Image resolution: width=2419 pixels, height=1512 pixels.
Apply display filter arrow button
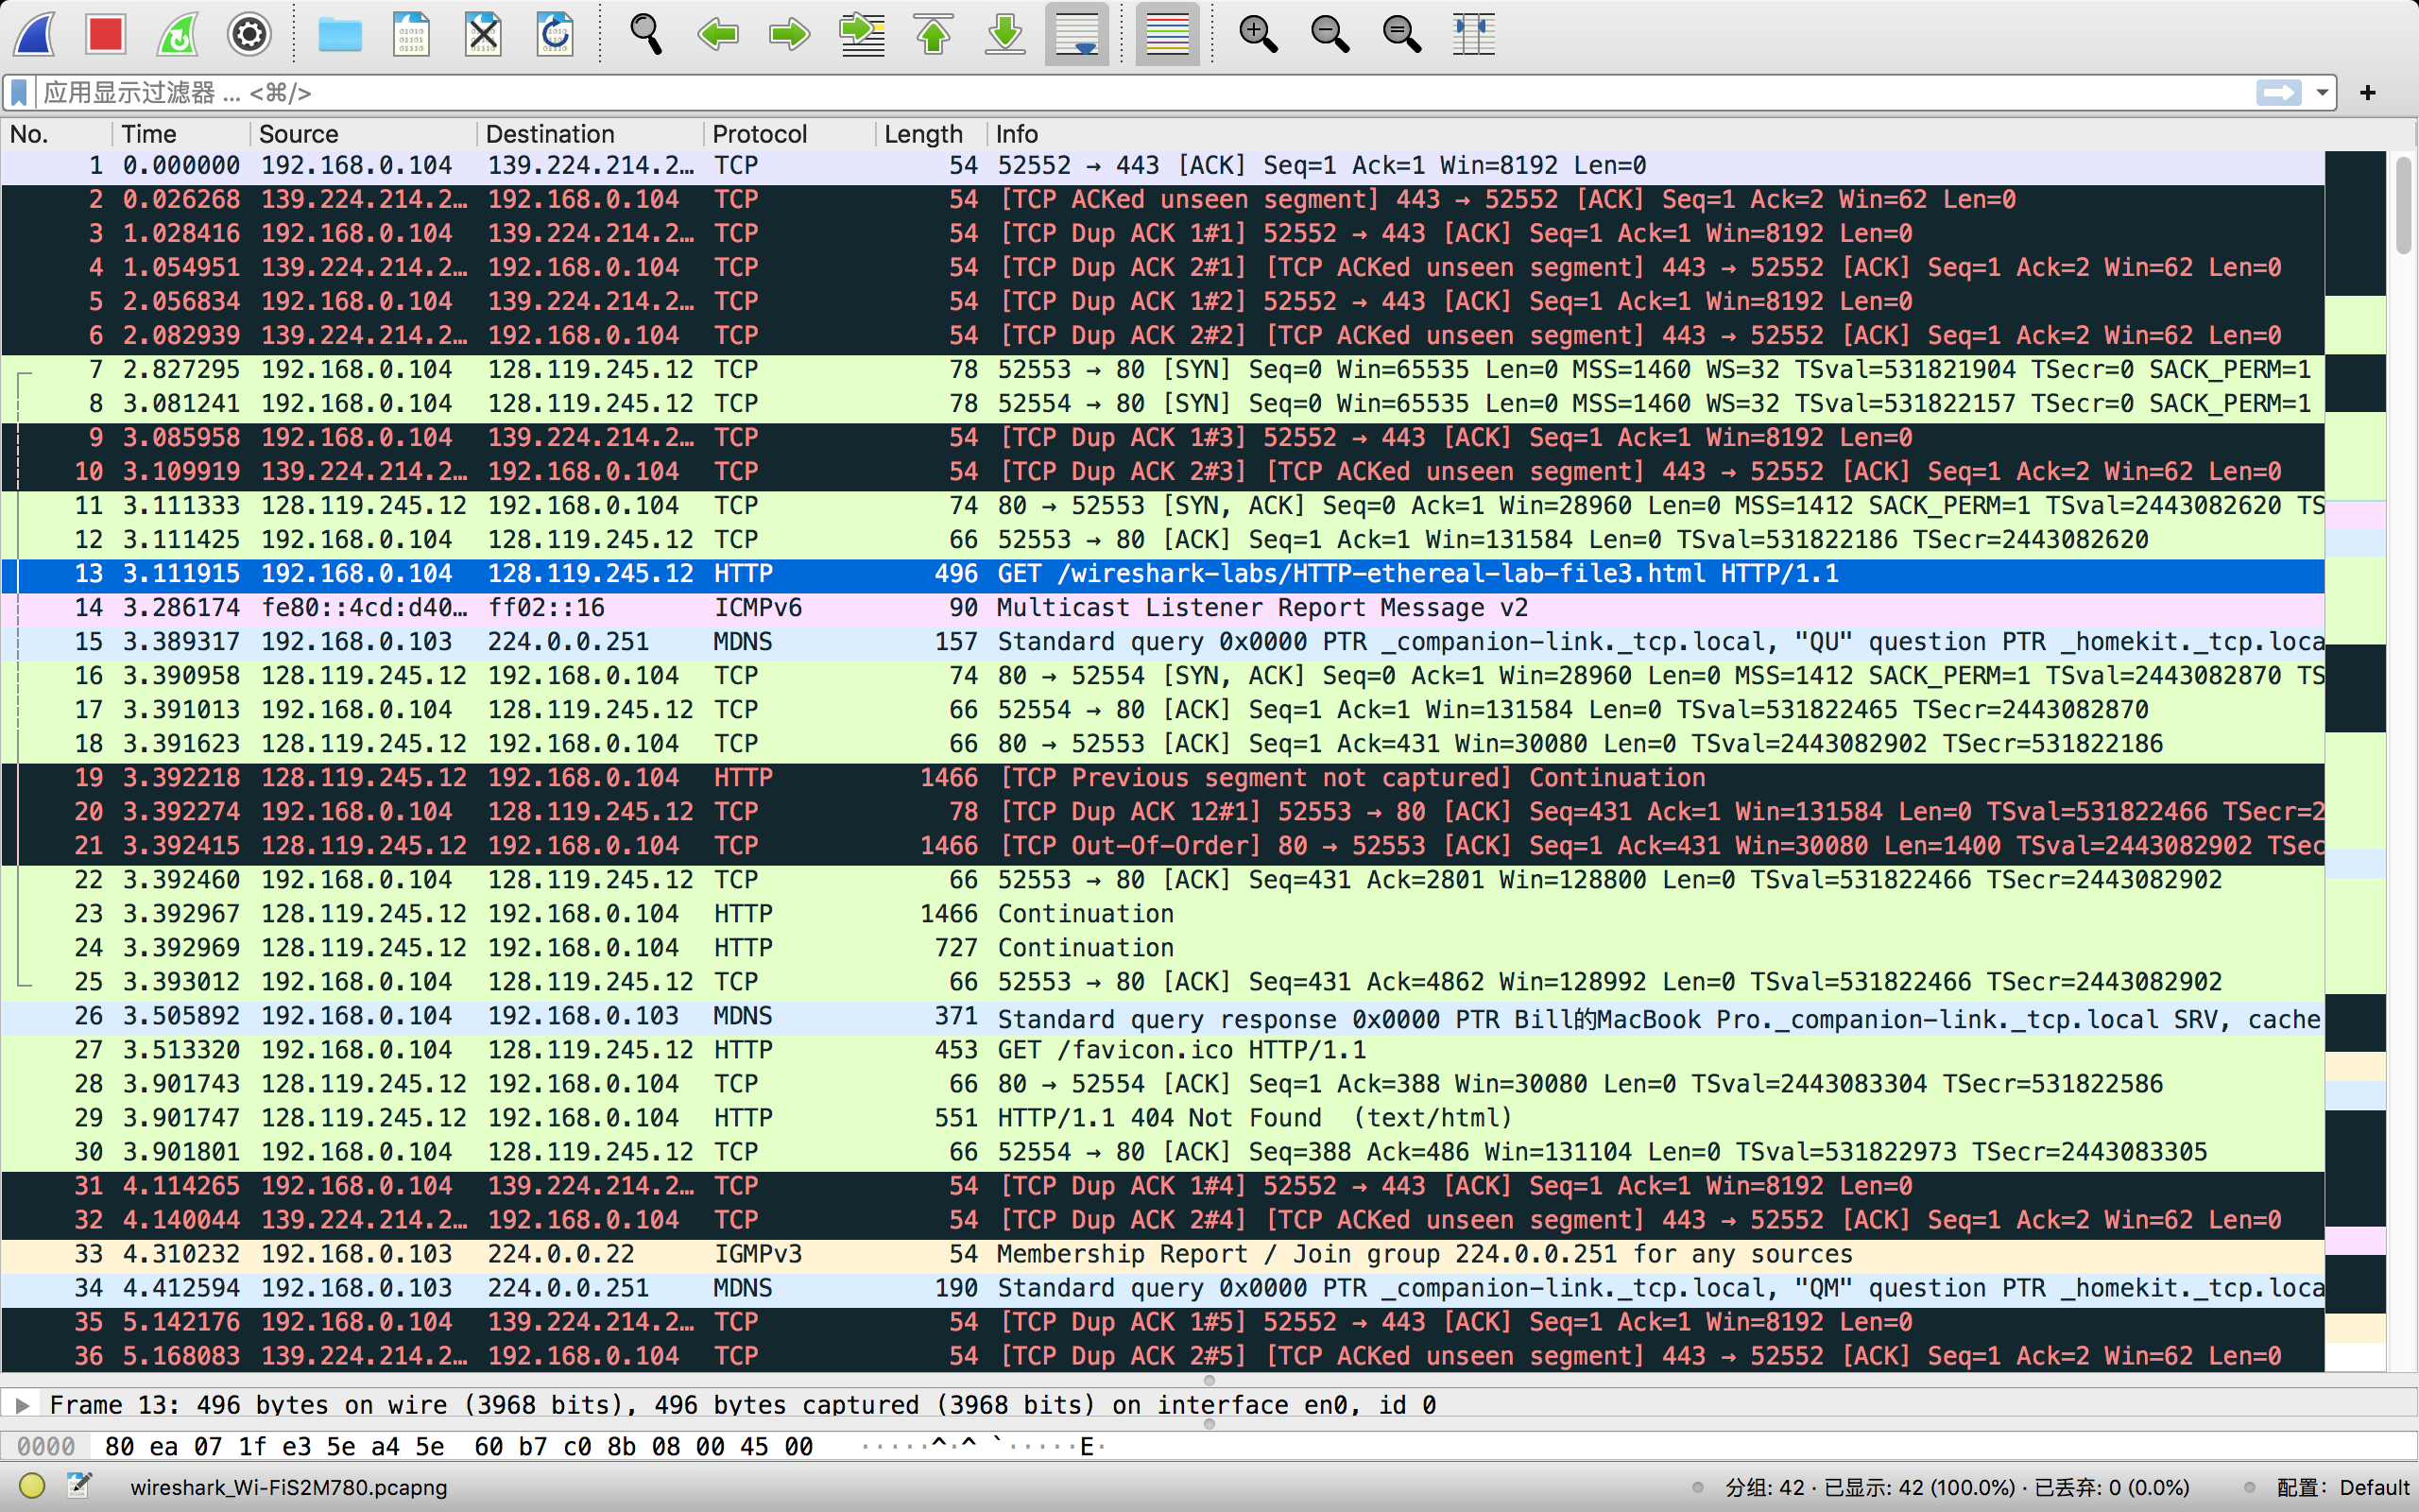coord(2278,93)
